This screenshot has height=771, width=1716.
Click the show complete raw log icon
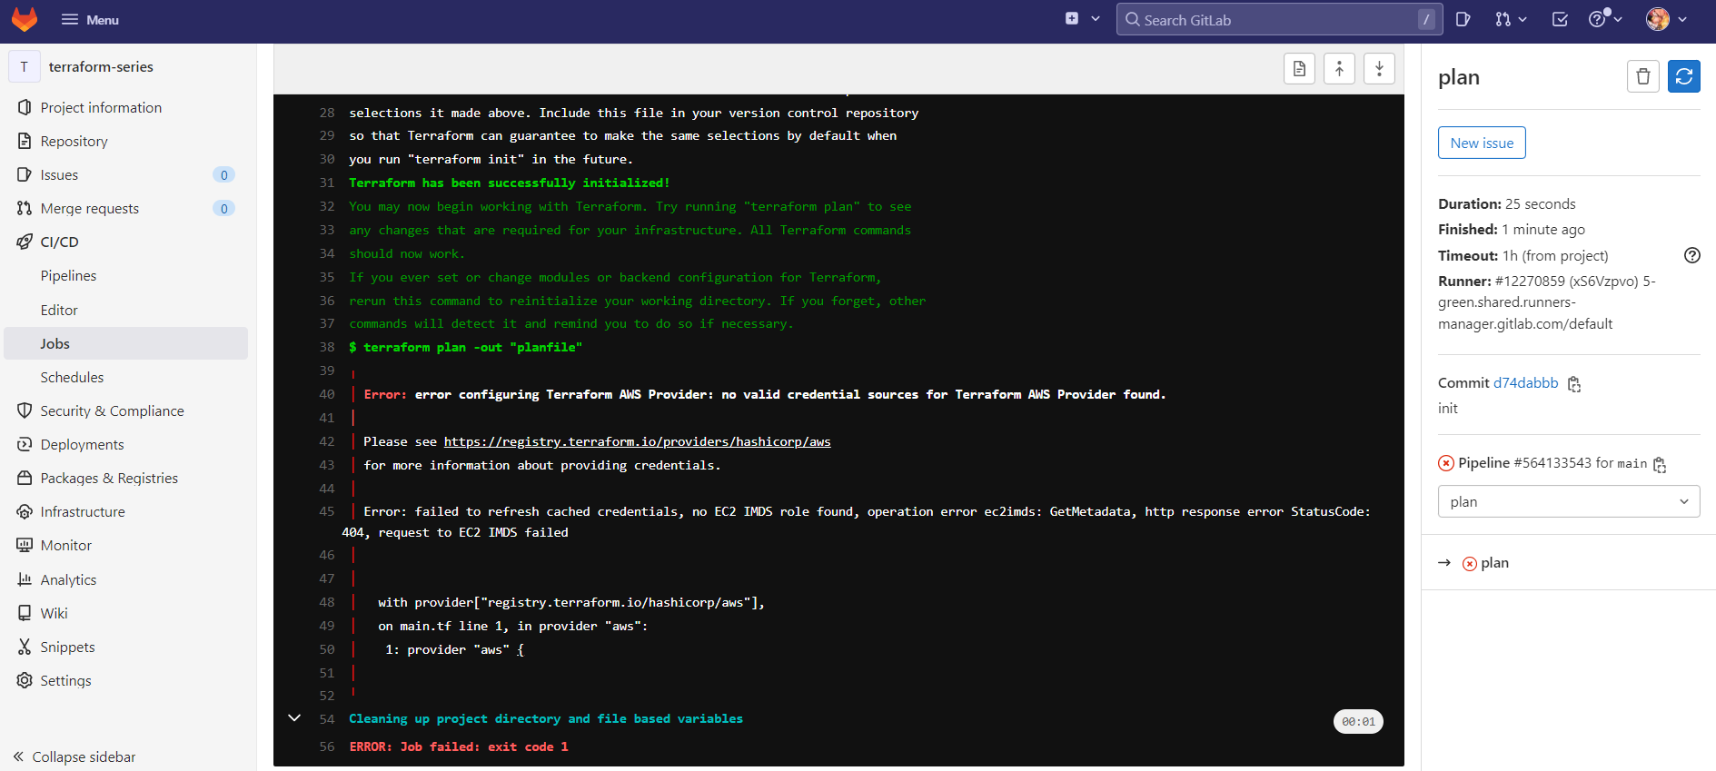1299,69
